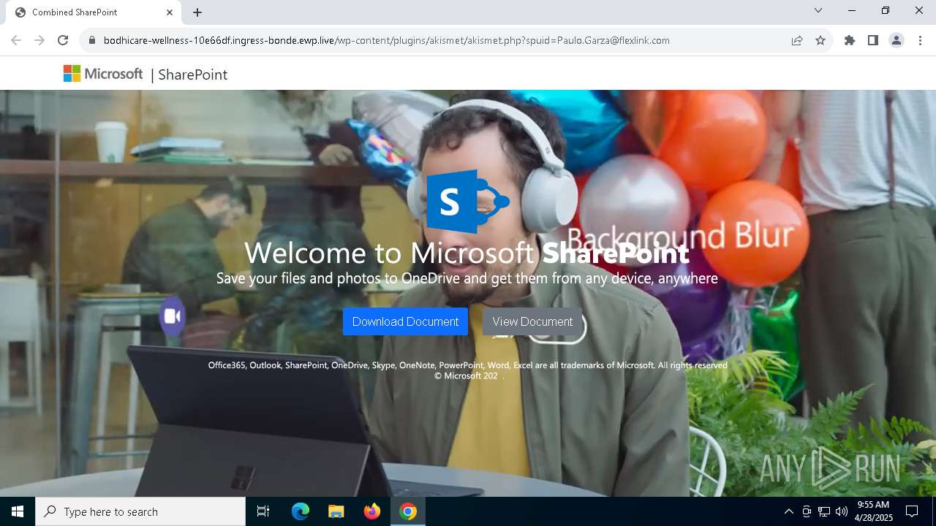Image resolution: width=936 pixels, height=526 pixels.
Task: Launch Firefox from taskbar
Action: pos(372,511)
